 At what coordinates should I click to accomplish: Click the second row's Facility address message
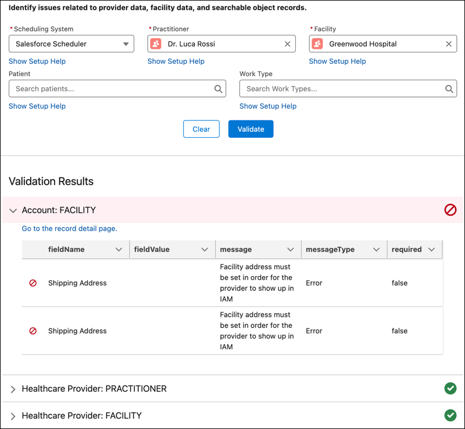tap(257, 331)
